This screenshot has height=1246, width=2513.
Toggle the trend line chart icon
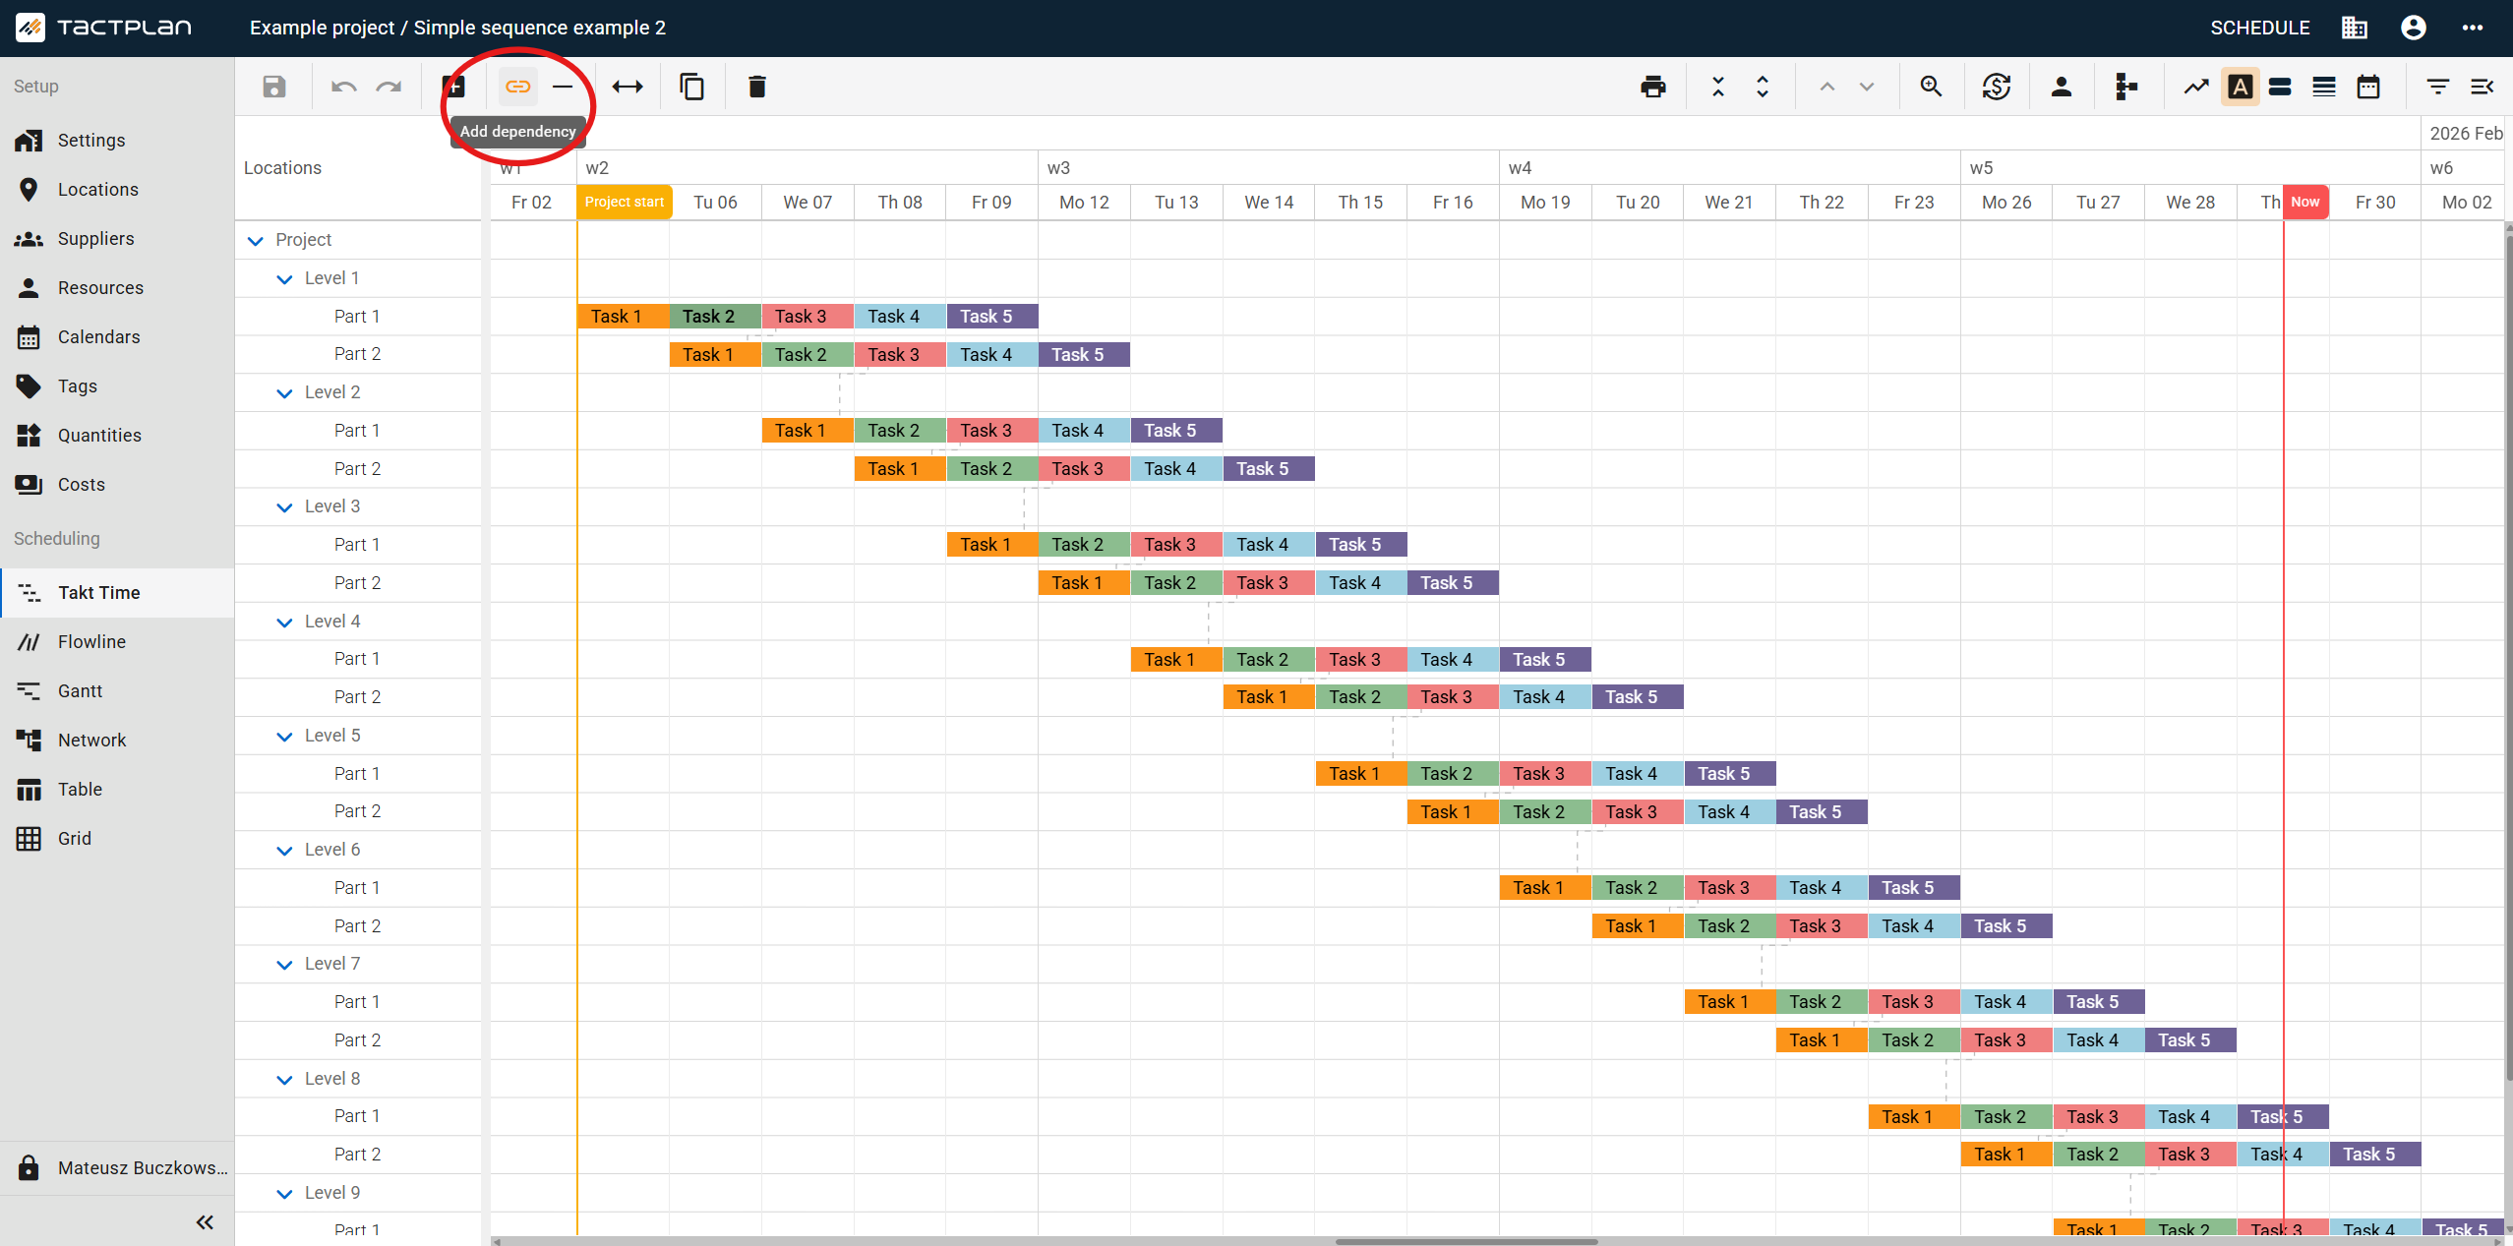2196,87
